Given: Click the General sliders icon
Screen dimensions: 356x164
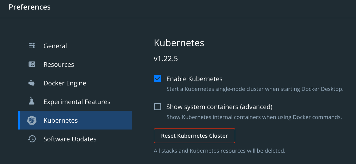Looking at the screenshot, I should pyautogui.click(x=32, y=46).
